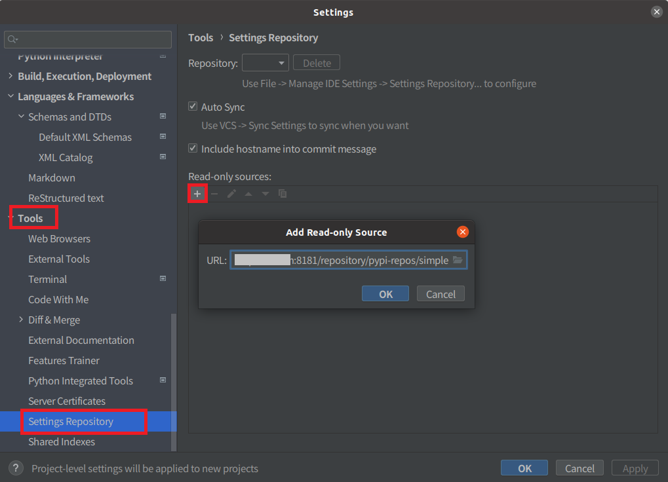Open Server Certificates settings
The image size is (668, 482).
click(67, 401)
